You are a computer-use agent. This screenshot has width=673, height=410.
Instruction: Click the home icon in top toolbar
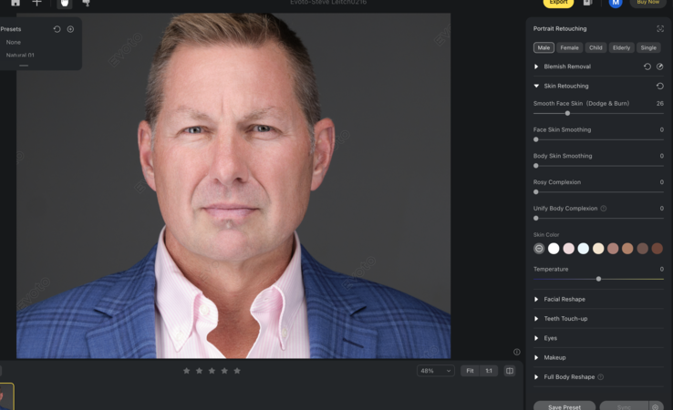[x=15, y=3]
